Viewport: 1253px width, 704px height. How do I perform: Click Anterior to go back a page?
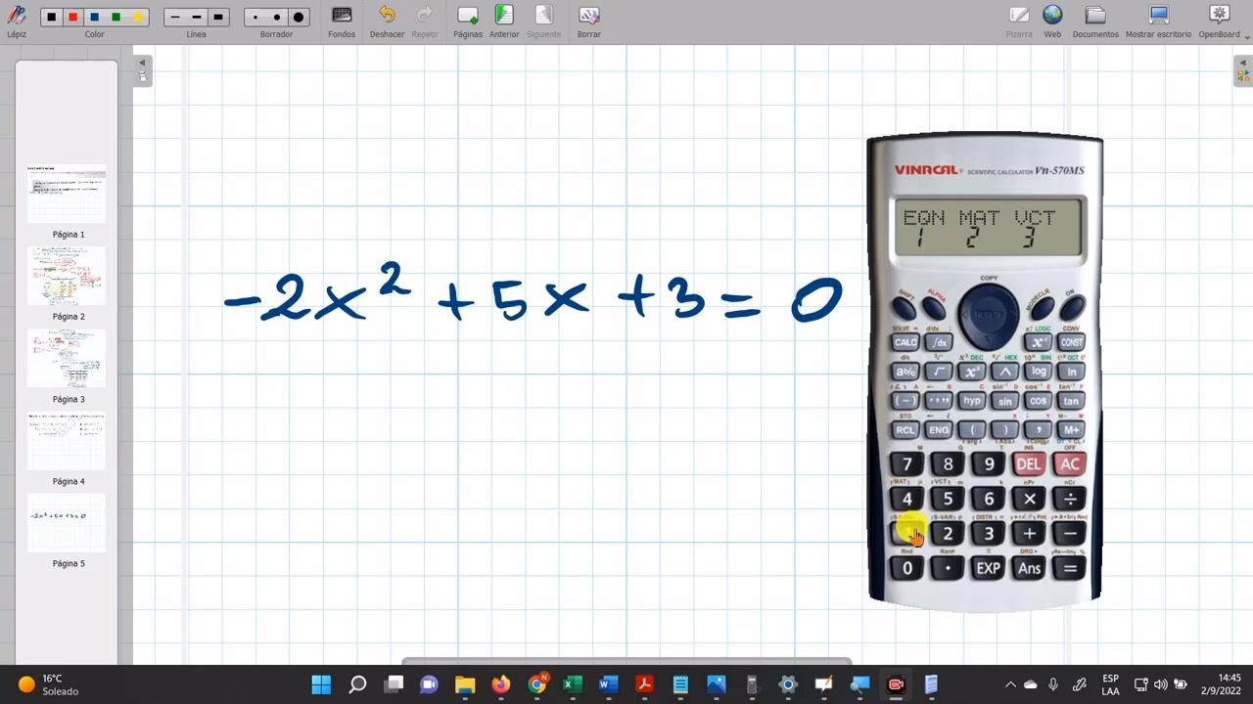coord(503,17)
